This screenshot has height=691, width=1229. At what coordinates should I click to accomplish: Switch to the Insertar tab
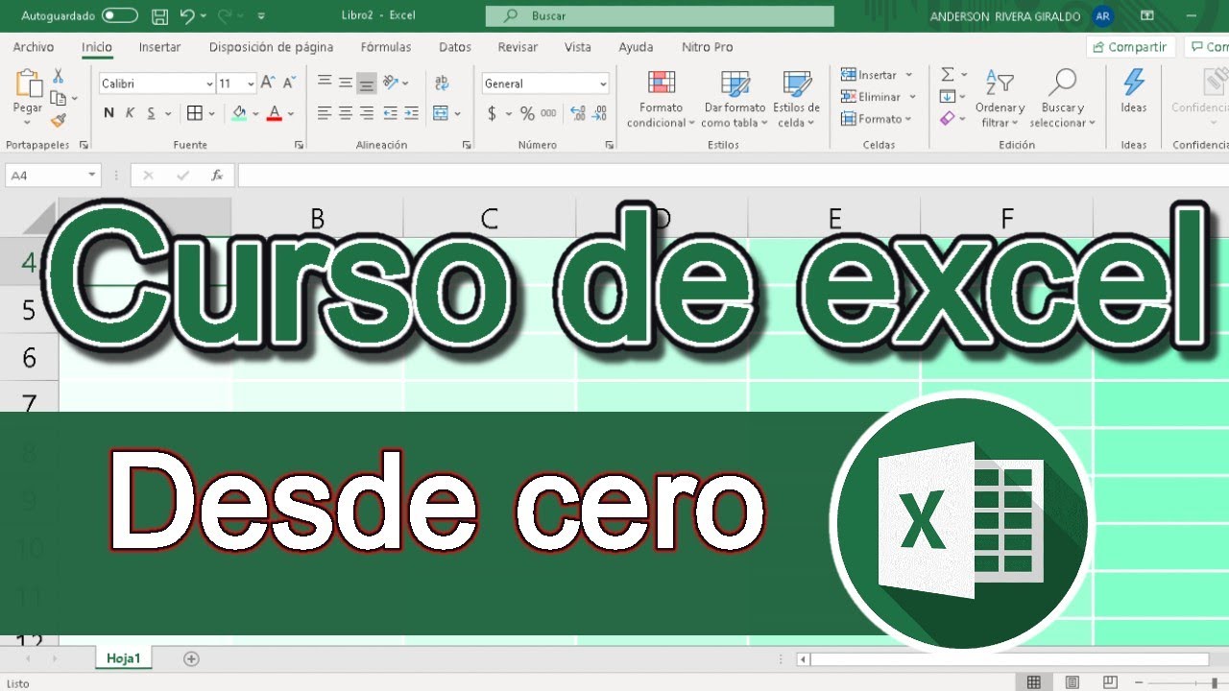pyautogui.click(x=159, y=47)
